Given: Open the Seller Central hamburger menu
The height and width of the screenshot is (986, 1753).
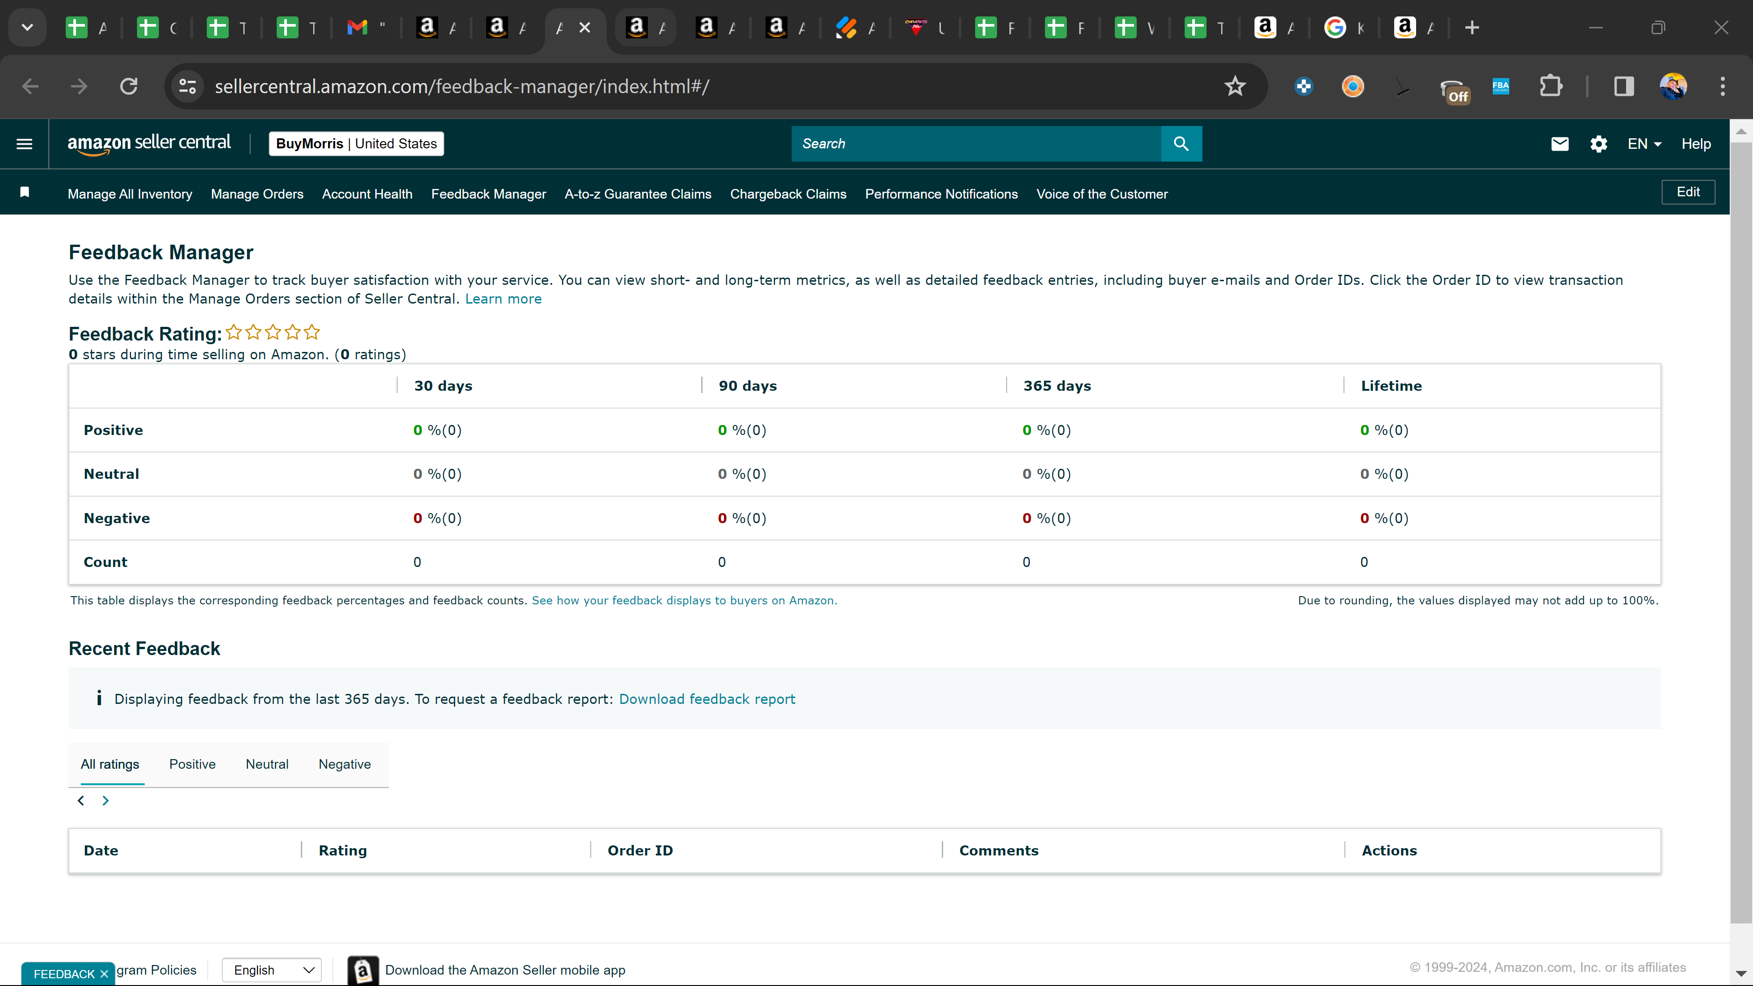Looking at the screenshot, I should [x=25, y=144].
